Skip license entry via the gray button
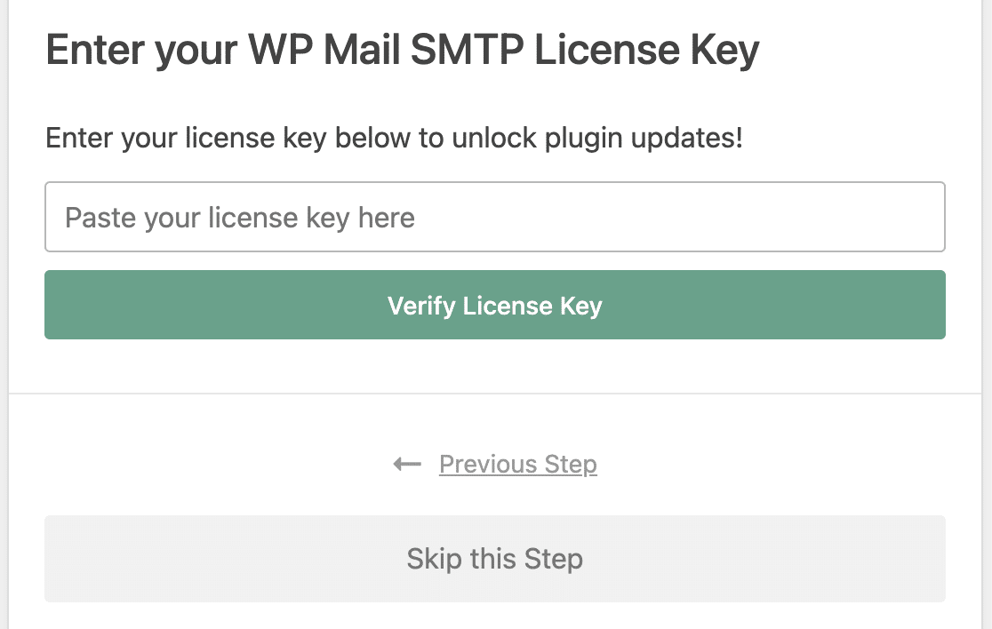The image size is (992, 629). pos(494,559)
